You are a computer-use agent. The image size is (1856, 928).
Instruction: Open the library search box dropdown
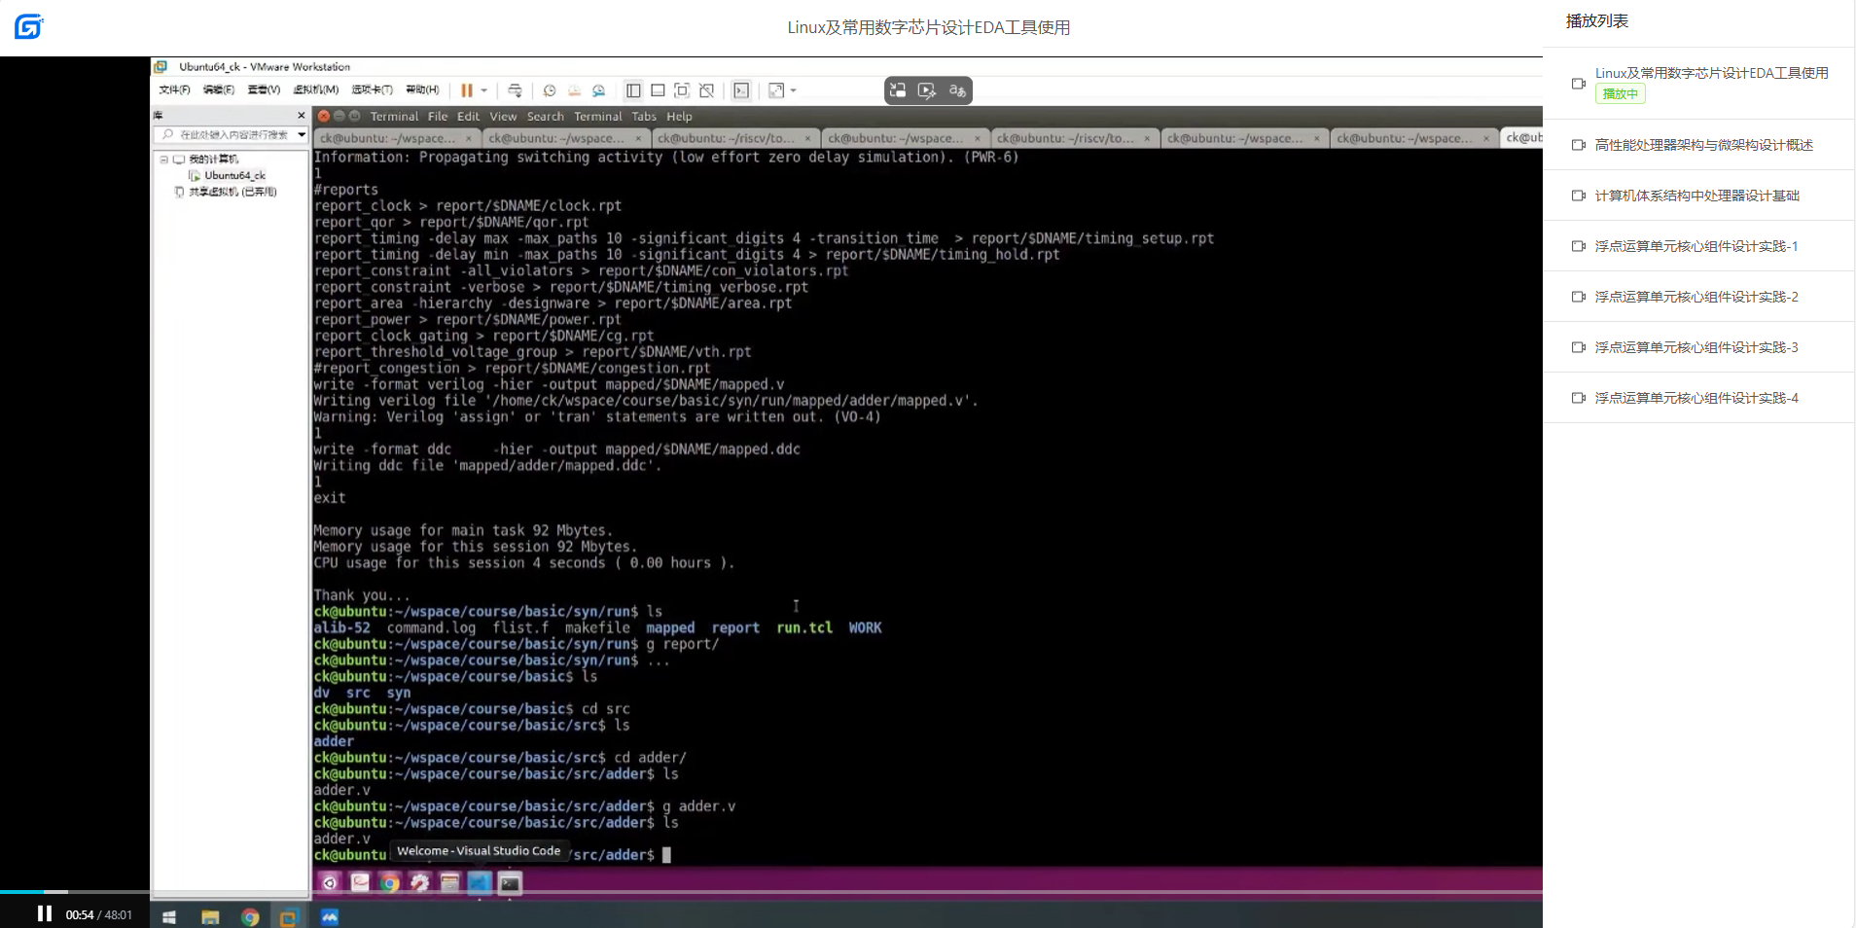coord(302,134)
